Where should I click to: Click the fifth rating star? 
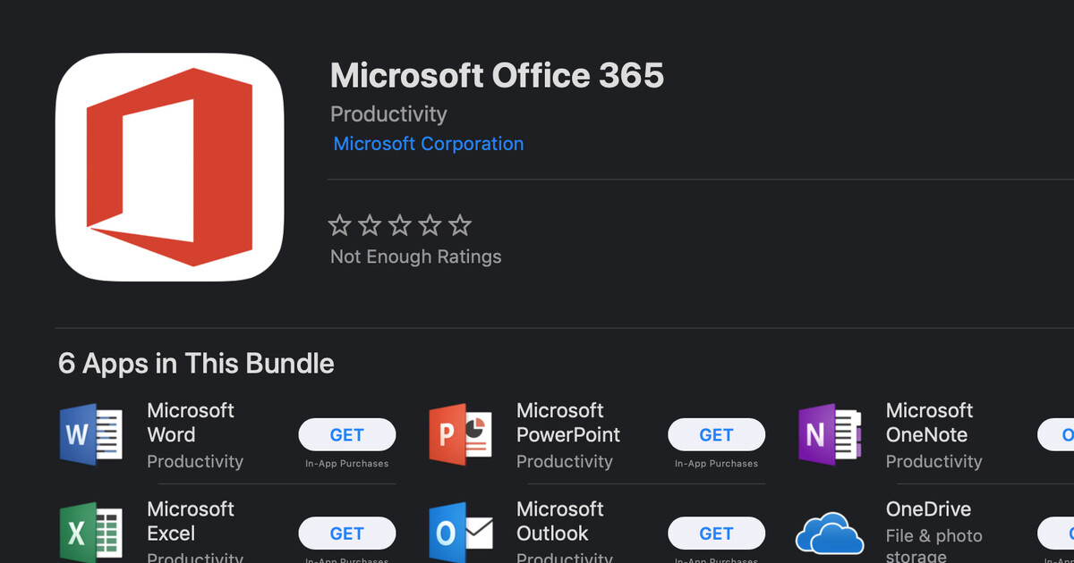pyautogui.click(x=460, y=225)
